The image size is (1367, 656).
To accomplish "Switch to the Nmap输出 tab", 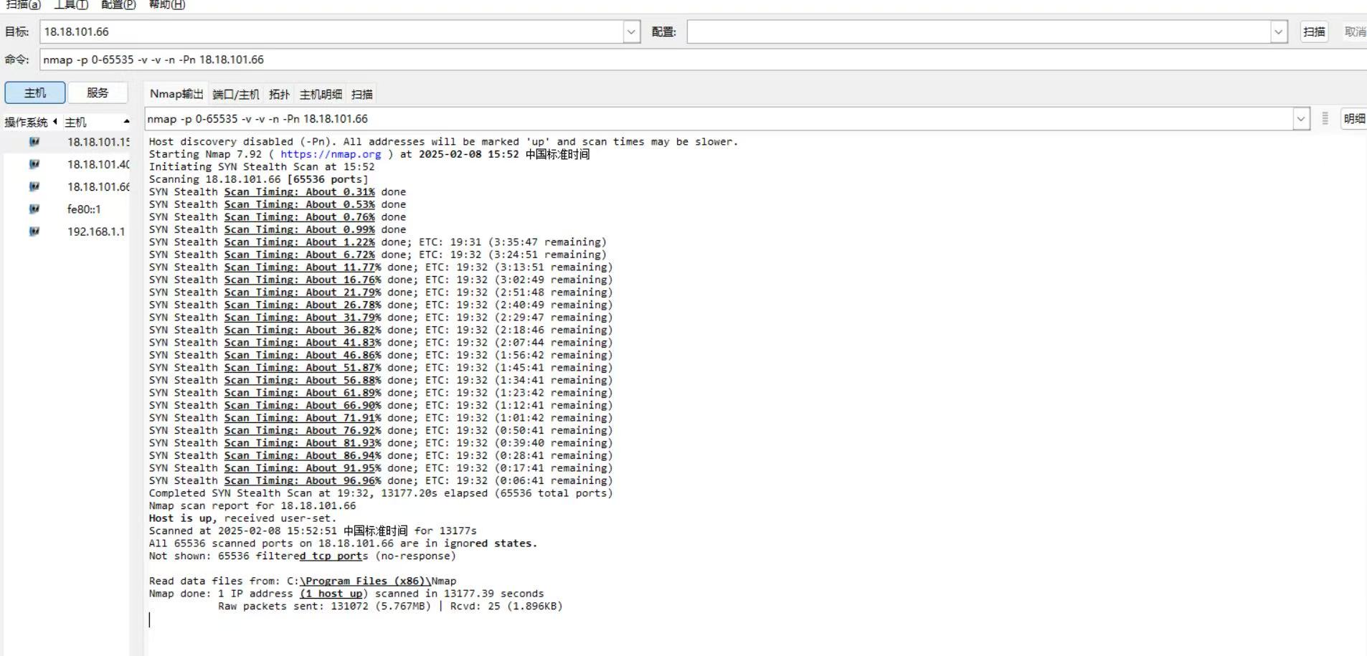I will pos(176,94).
